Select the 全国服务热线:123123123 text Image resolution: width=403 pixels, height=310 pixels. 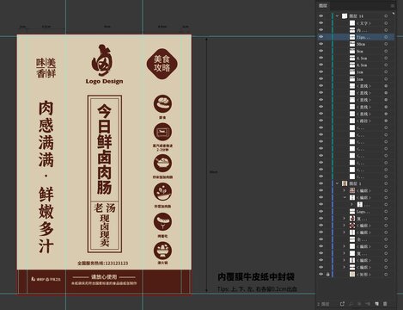click(102, 263)
